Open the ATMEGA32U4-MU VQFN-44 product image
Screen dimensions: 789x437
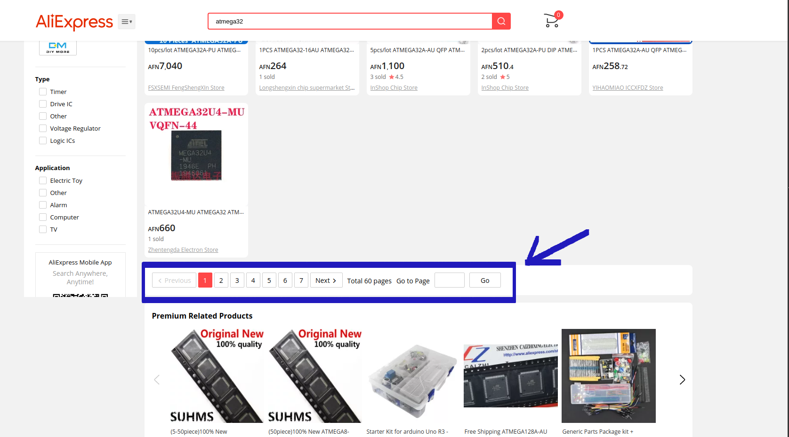coord(196,155)
